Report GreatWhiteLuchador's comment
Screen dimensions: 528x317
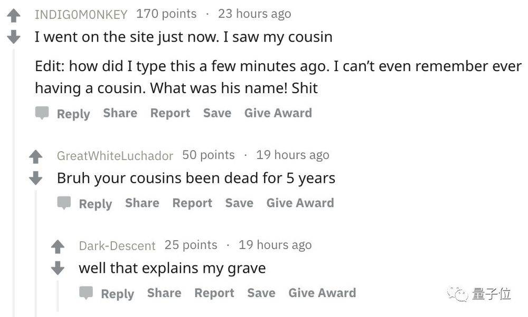point(192,203)
